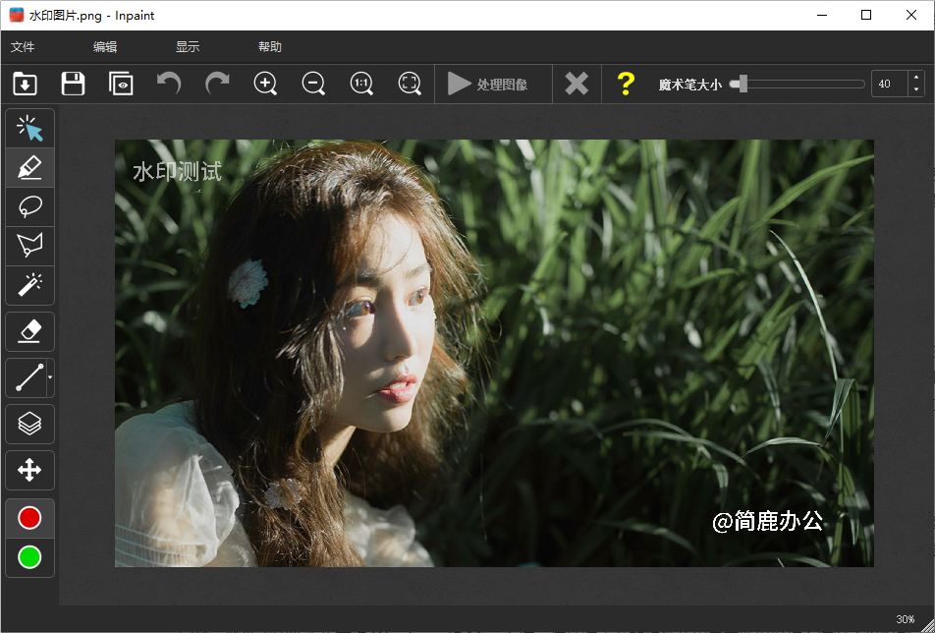Zoom in on the image
The width and height of the screenshot is (935, 633).
[265, 84]
